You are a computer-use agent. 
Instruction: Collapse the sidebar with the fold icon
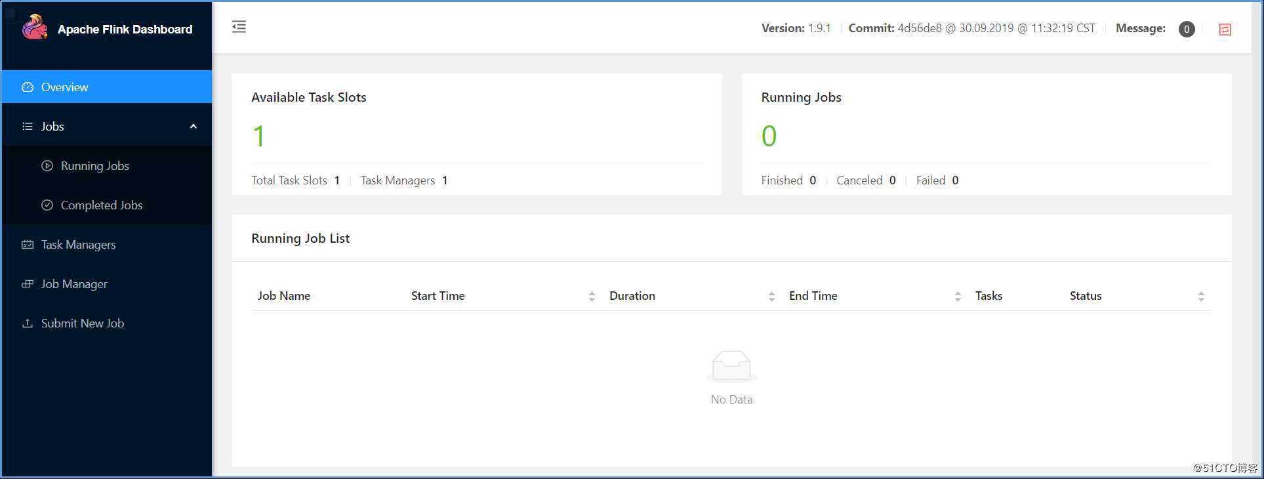coord(239,27)
